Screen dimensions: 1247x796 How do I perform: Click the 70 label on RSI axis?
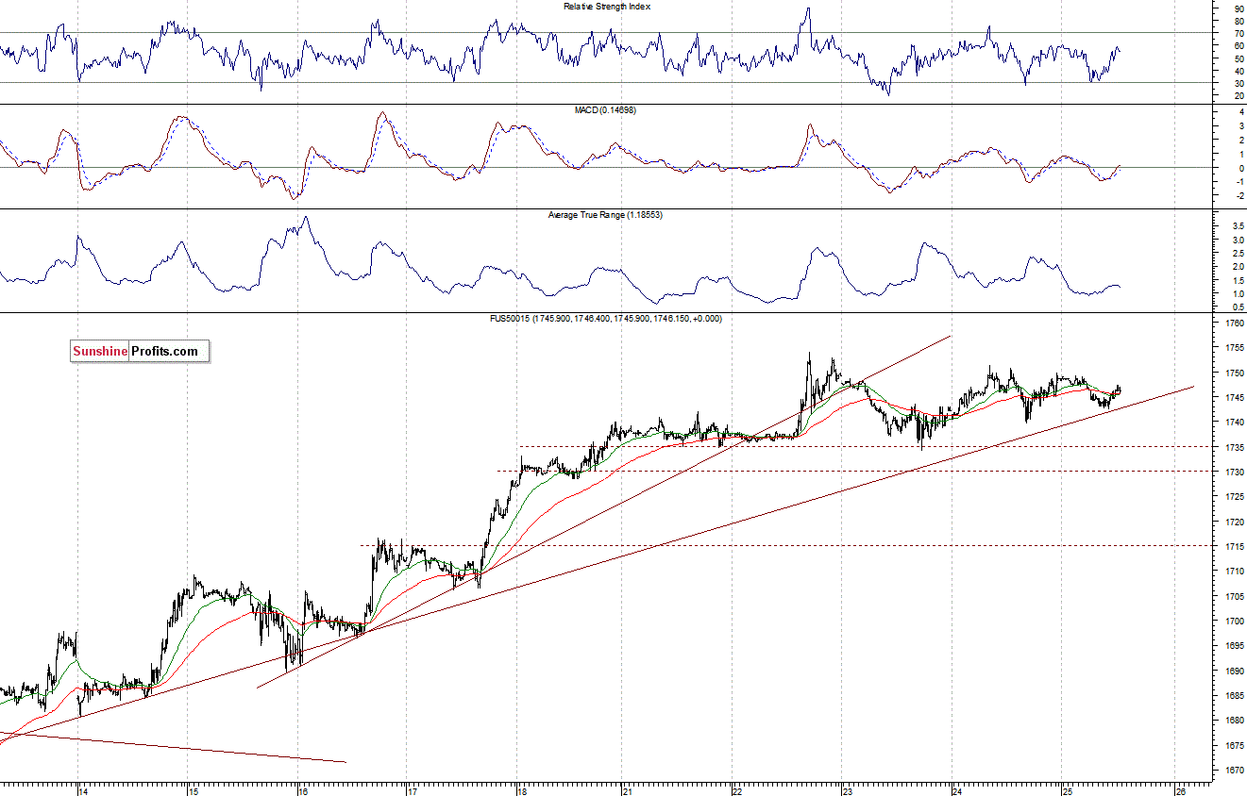(1239, 33)
